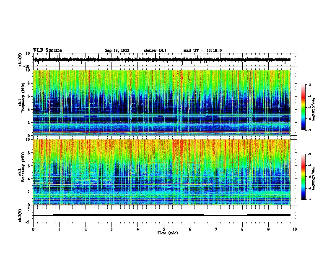Image resolution: width=332 pixels, height=257 pixels.
Task: Click the "4" kHz tick of ch.2 spectrogram
Action: click(29, 179)
